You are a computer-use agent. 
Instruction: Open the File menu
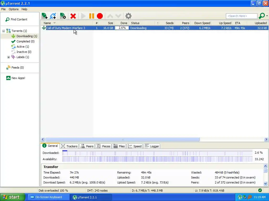(3, 9)
